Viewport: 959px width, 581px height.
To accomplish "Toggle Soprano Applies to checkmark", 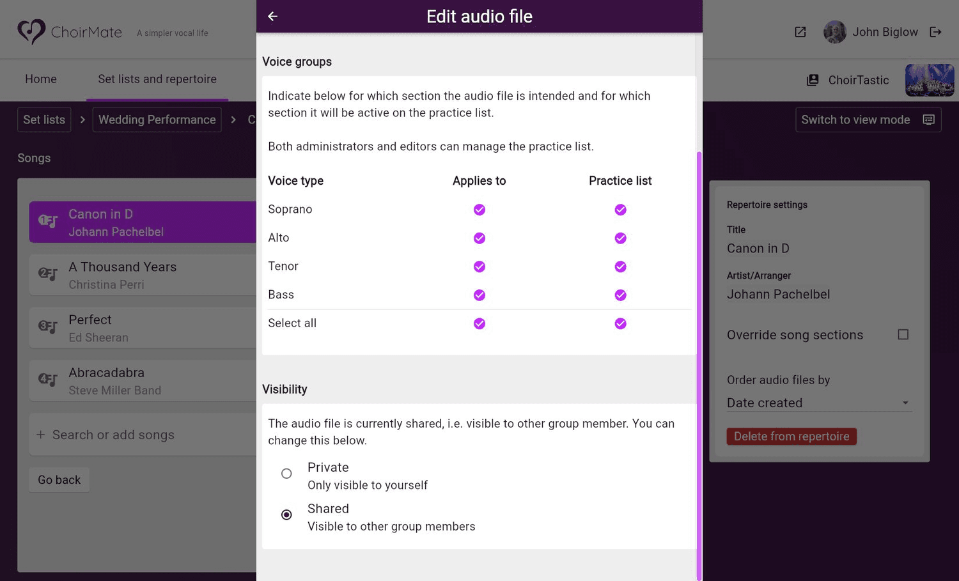I will coord(479,210).
